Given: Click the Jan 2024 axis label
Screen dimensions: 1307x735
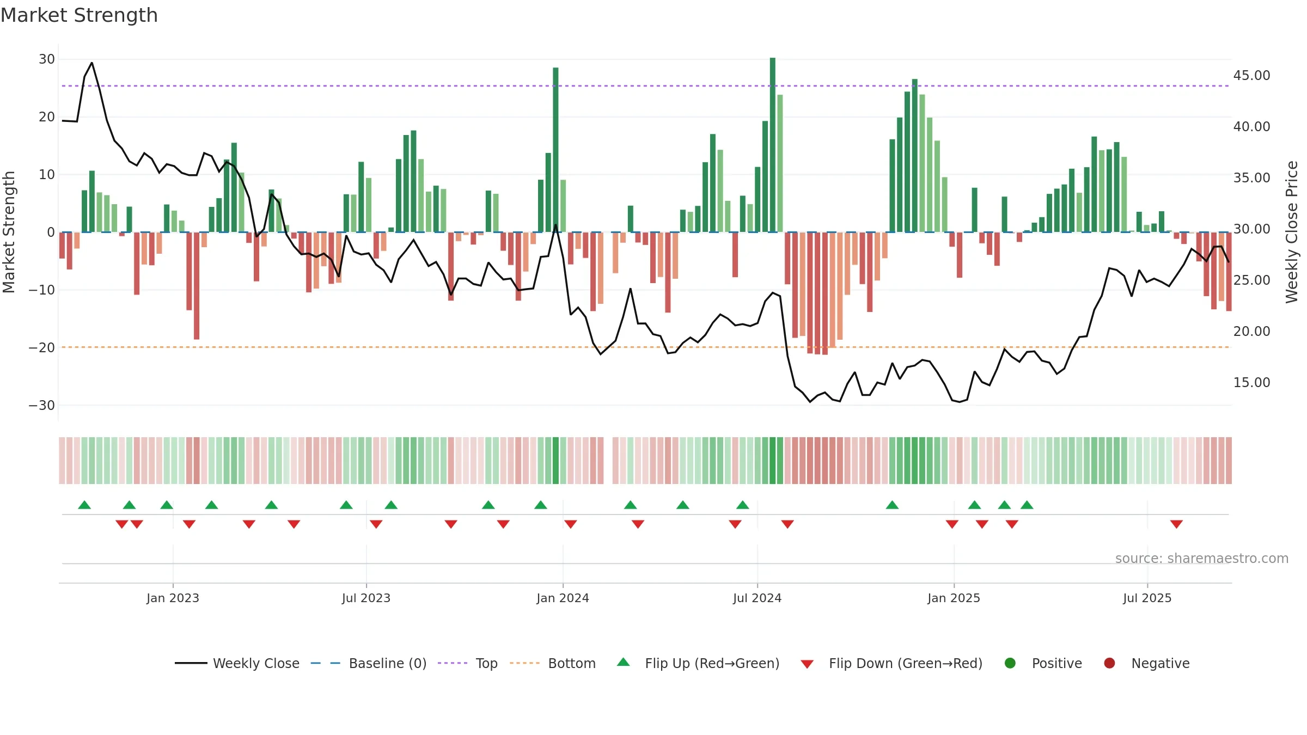Looking at the screenshot, I should pos(563,598).
